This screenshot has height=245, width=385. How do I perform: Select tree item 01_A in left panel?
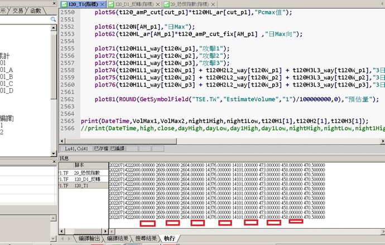tap(7, 70)
